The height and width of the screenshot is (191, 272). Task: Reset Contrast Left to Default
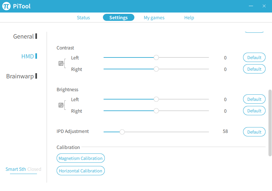(x=254, y=57)
